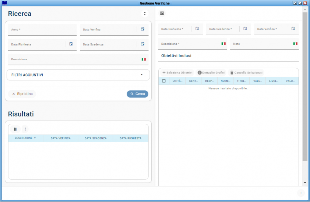Click the Cerca search button
This screenshot has width=310, height=202.
[137, 94]
